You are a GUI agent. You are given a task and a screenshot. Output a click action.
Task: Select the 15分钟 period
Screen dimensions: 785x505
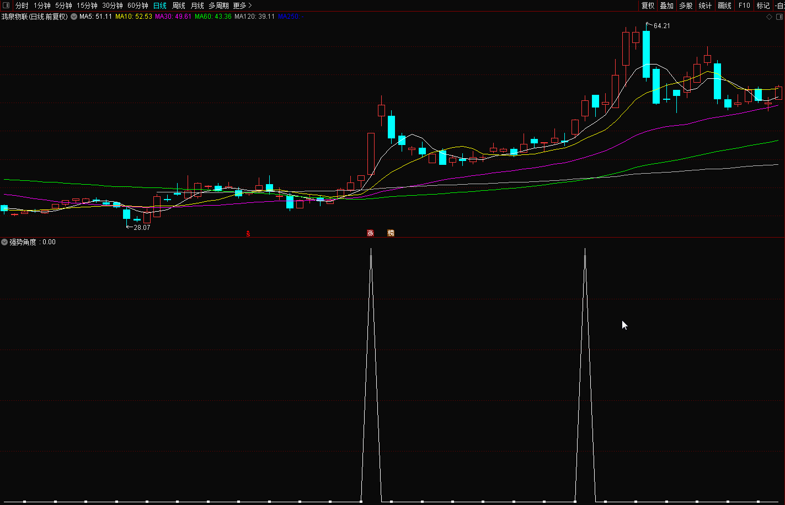tap(87, 6)
